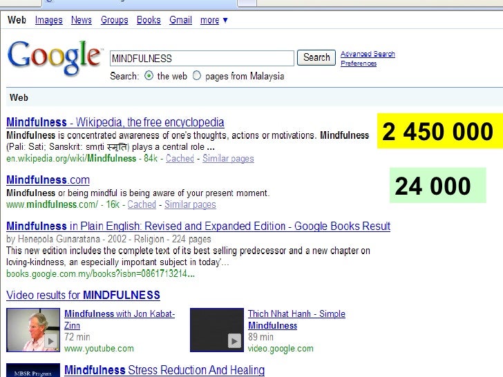Open Similar pages for Wikipedia result
503x377 pixels.
tap(228, 158)
